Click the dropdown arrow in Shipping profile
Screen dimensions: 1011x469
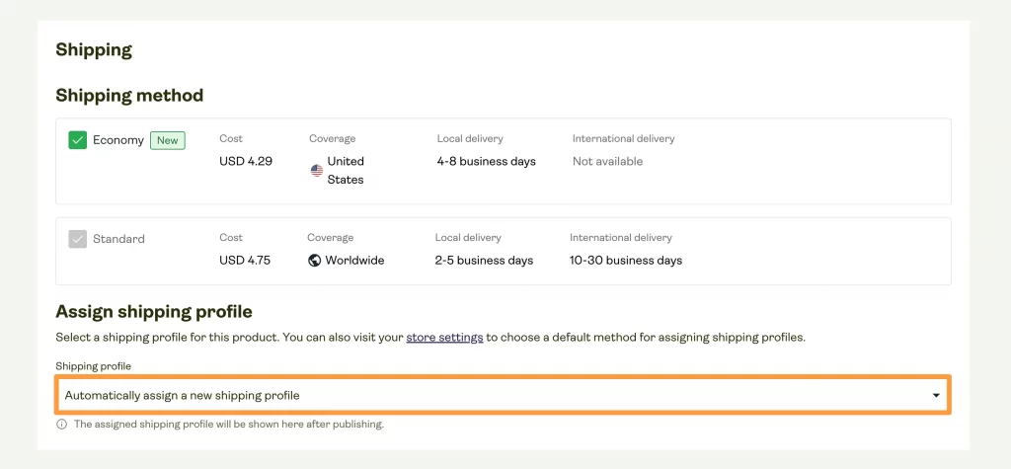(x=936, y=396)
